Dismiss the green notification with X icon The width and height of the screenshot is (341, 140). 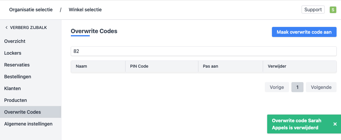(335, 124)
